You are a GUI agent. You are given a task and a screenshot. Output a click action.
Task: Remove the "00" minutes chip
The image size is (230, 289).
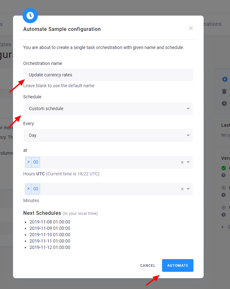[x=28, y=189]
